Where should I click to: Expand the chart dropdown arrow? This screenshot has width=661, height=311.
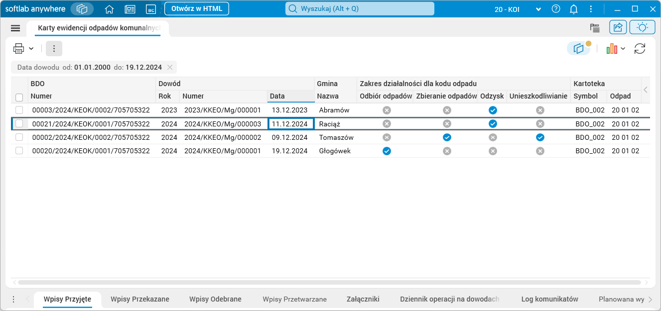[x=623, y=48]
